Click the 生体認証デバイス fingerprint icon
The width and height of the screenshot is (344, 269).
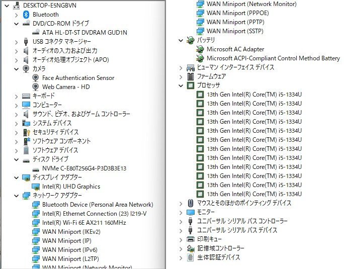191,257
